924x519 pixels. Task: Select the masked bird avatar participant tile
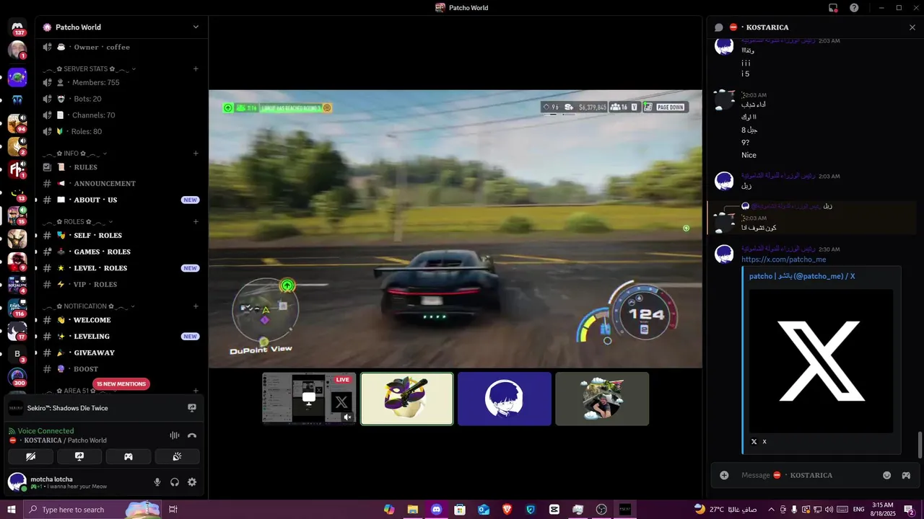[407, 399]
